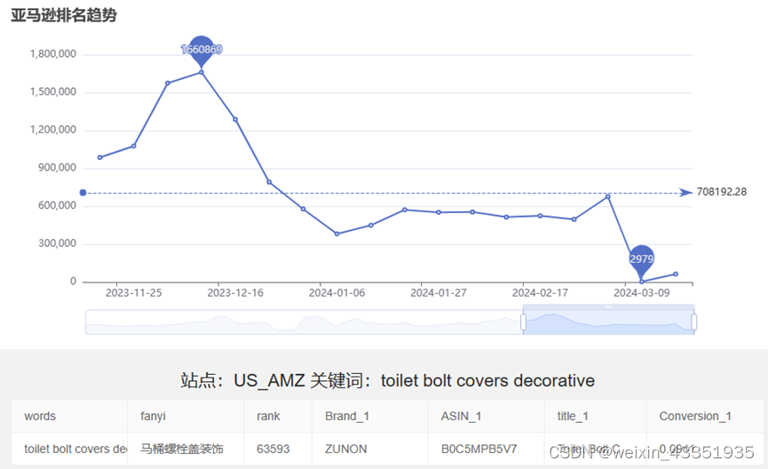Click the min value marker pin 2979

click(x=641, y=259)
